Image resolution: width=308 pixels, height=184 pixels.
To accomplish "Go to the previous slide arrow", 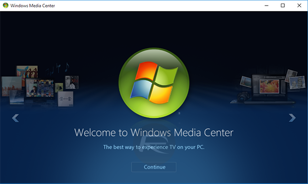I will coord(15,118).
